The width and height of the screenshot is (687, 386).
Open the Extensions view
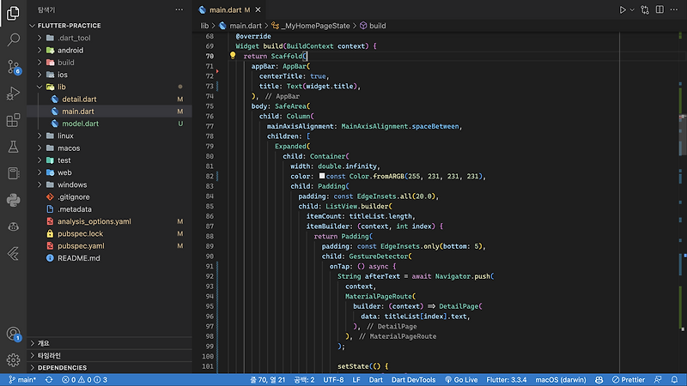click(x=13, y=121)
